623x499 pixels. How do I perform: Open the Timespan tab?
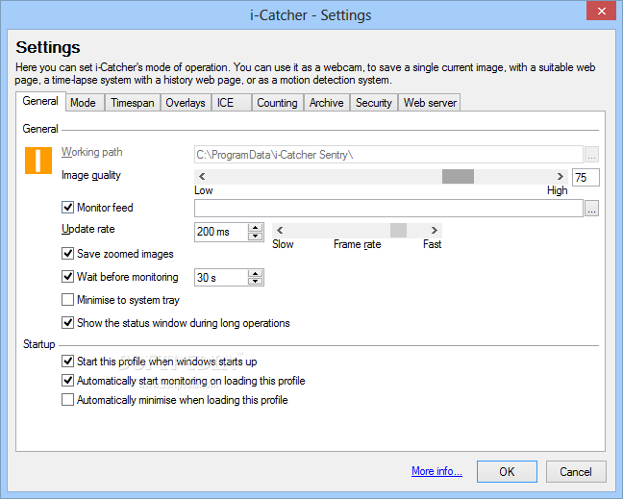click(x=133, y=103)
